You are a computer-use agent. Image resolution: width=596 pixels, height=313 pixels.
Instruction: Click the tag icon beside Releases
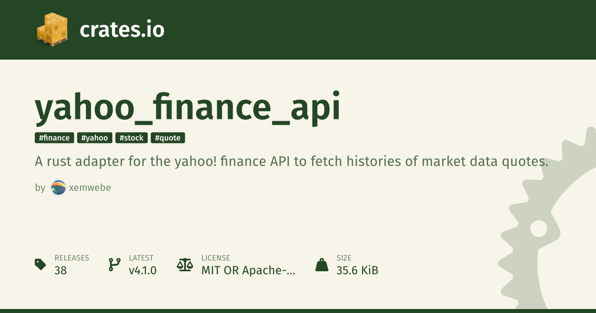(x=40, y=264)
